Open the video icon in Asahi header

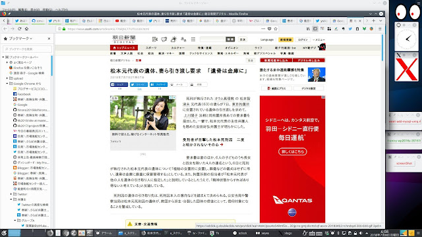[x=155, y=39]
